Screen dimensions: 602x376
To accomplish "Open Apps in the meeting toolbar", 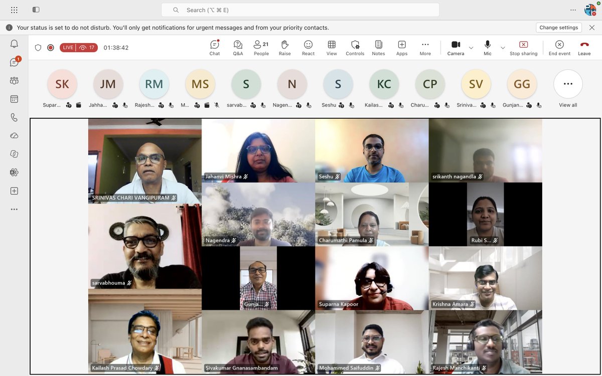I will coord(402,48).
